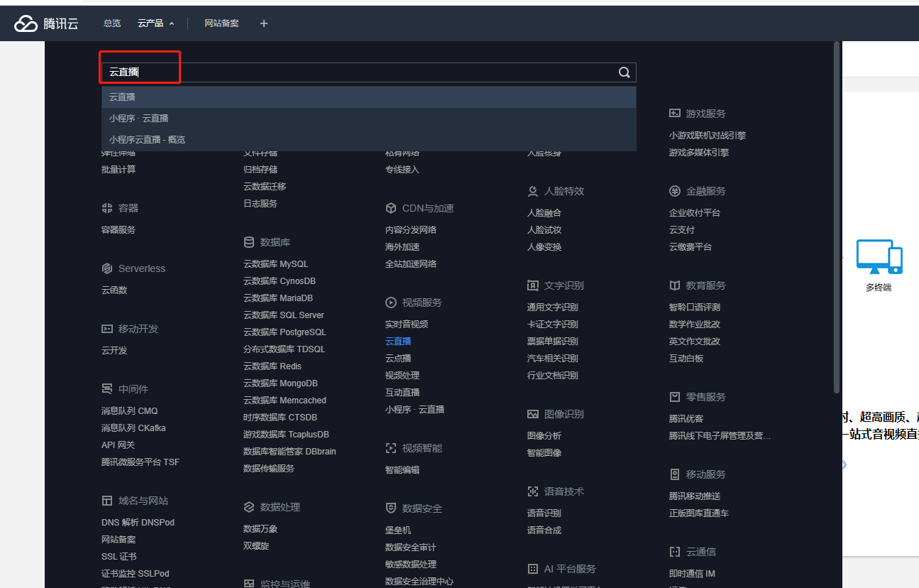The width and height of the screenshot is (919, 588).
Task: Open 内容分发网络 link
Action: point(411,230)
